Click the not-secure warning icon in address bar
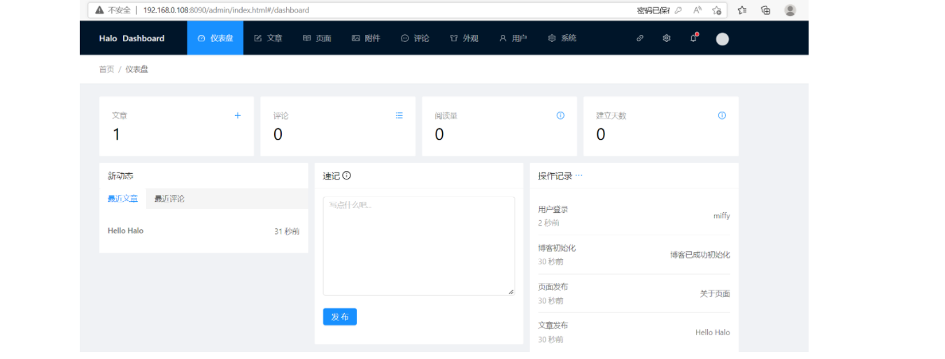Image resolution: width=945 pixels, height=359 pixels. coord(100,10)
